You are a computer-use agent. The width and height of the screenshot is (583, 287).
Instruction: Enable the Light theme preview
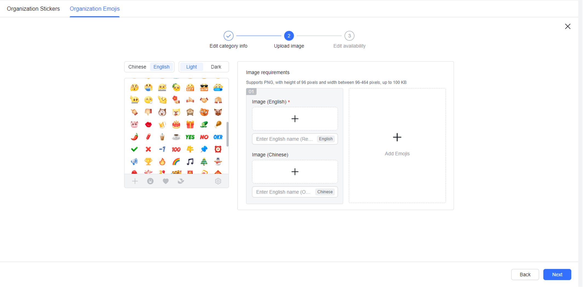click(x=191, y=67)
